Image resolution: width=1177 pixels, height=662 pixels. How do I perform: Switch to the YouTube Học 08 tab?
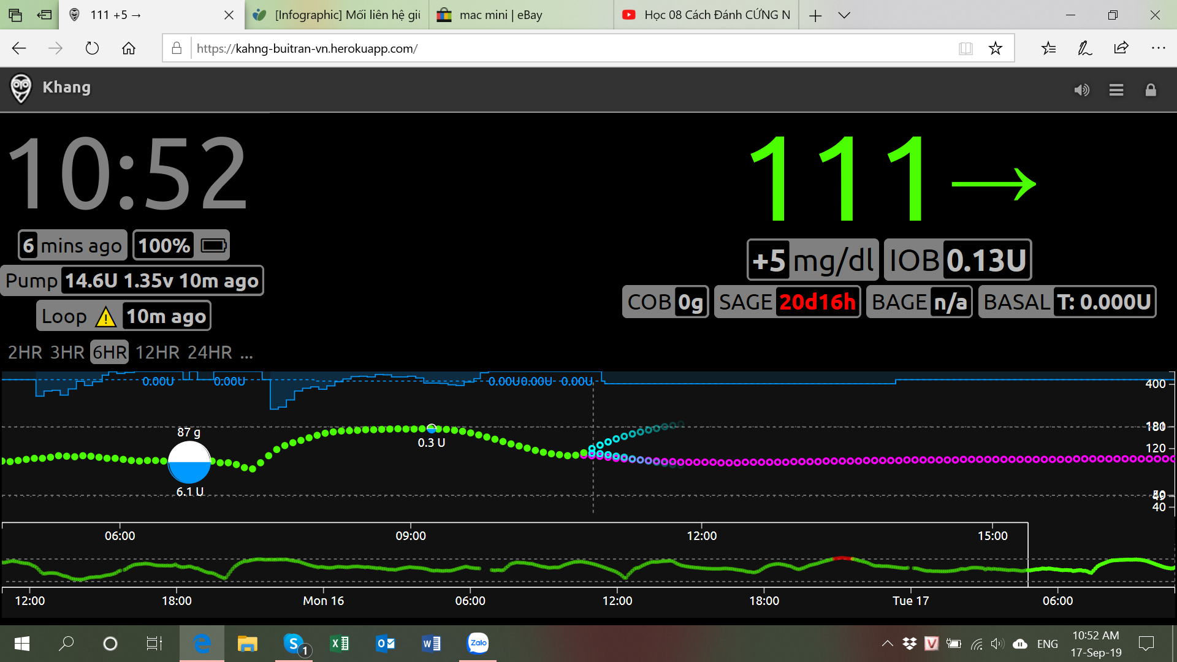point(706,15)
